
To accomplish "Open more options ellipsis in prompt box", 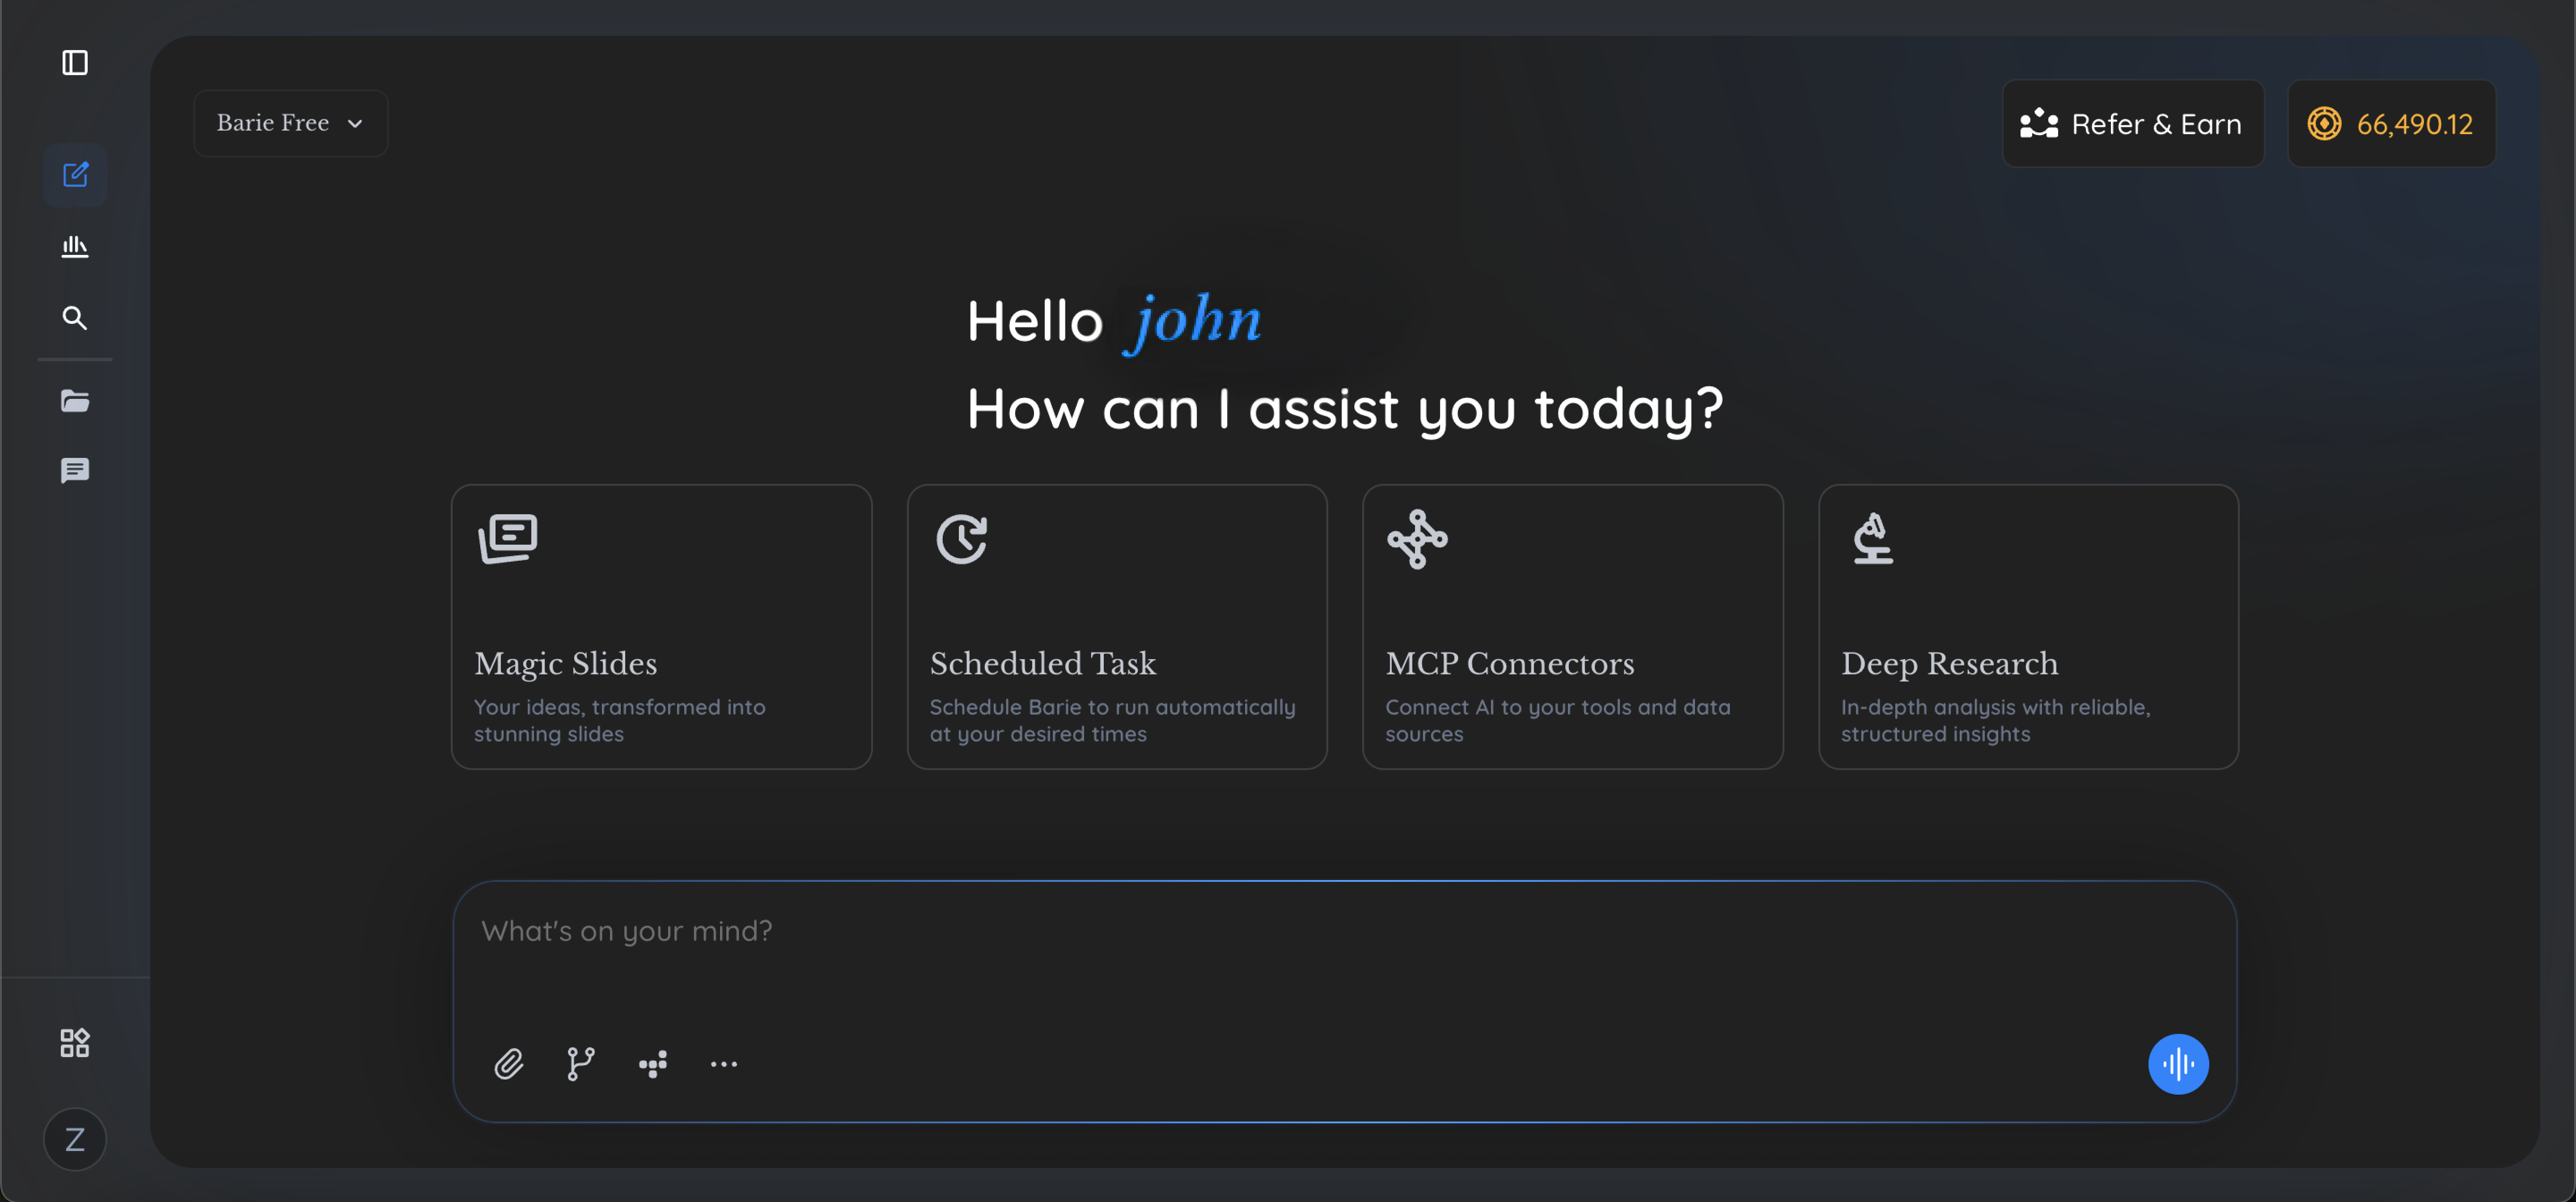I will pyautogui.click(x=724, y=1064).
